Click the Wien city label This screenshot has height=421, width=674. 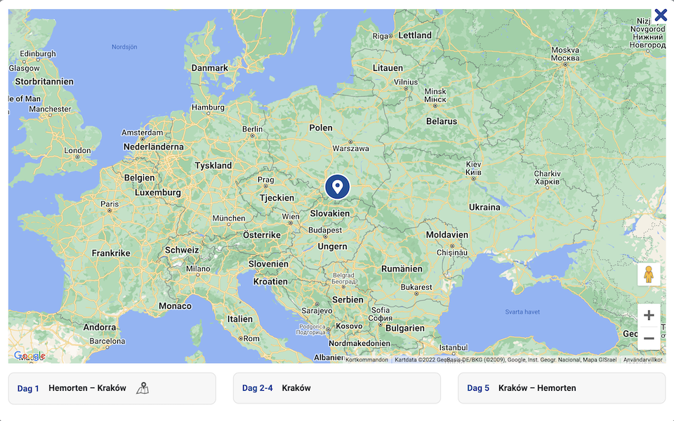291,217
